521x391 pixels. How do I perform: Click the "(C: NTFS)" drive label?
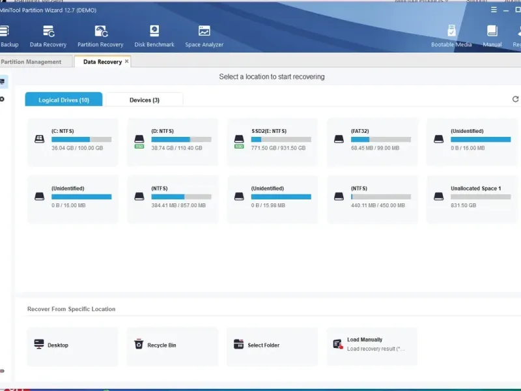click(63, 131)
